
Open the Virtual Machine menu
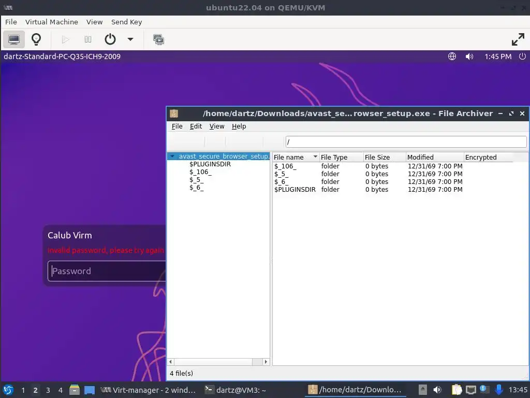(x=52, y=22)
